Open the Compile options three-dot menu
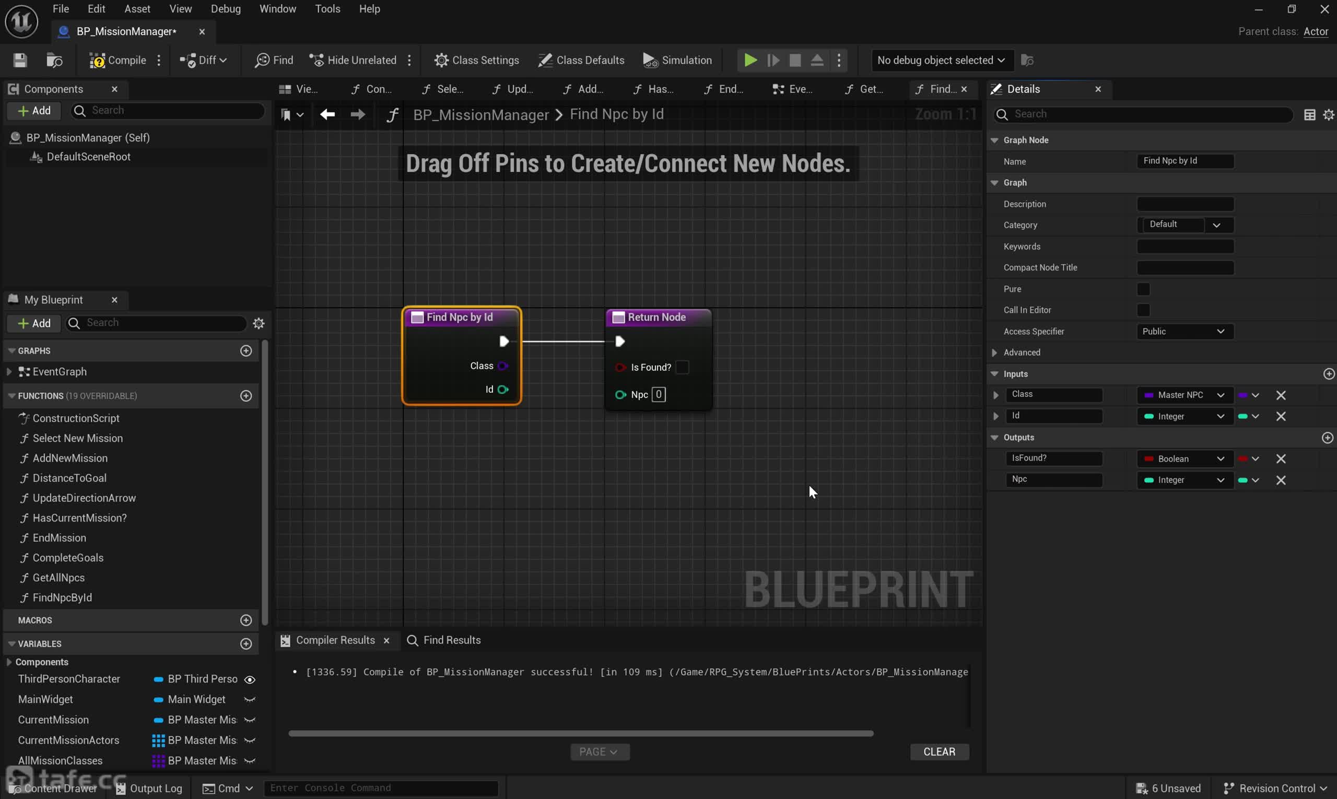Viewport: 1337px width, 799px height. coord(159,60)
